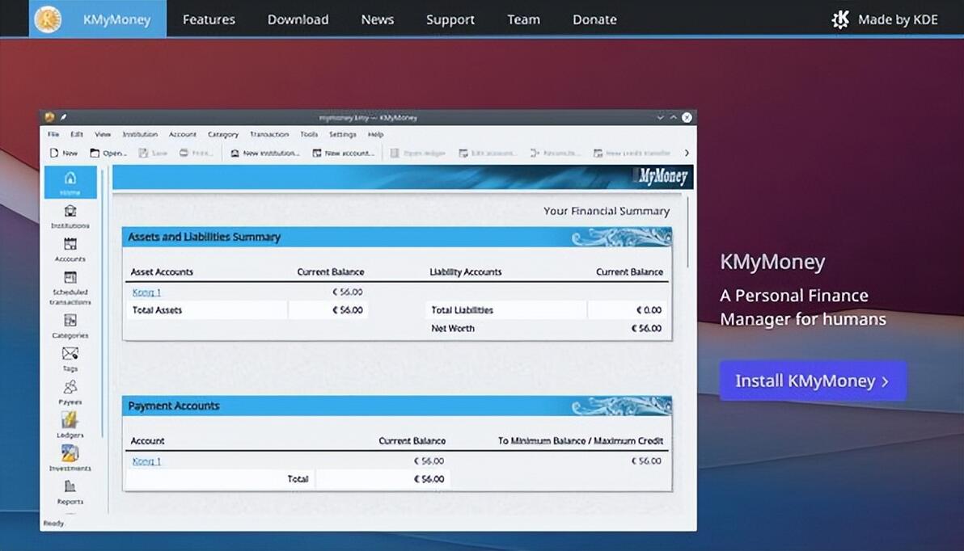Image resolution: width=964 pixels, height=551 pixels.
Task: Go to the Donate page
Action: [x=594, y=19]
